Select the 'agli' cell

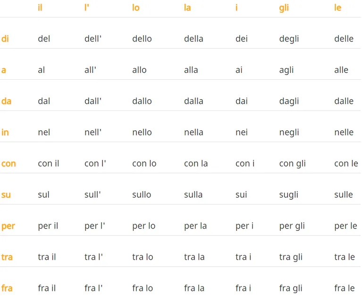(286, 70)
